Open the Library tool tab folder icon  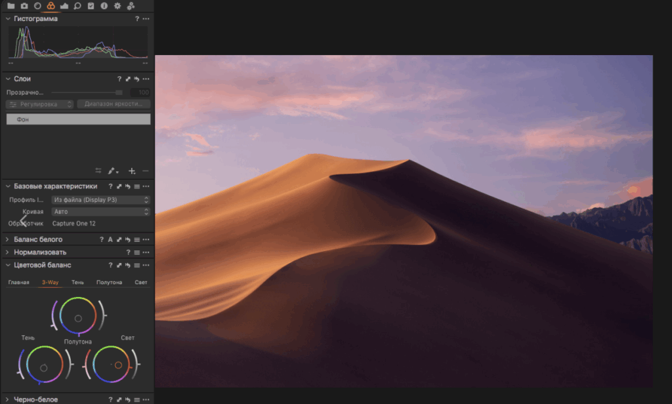10,6
